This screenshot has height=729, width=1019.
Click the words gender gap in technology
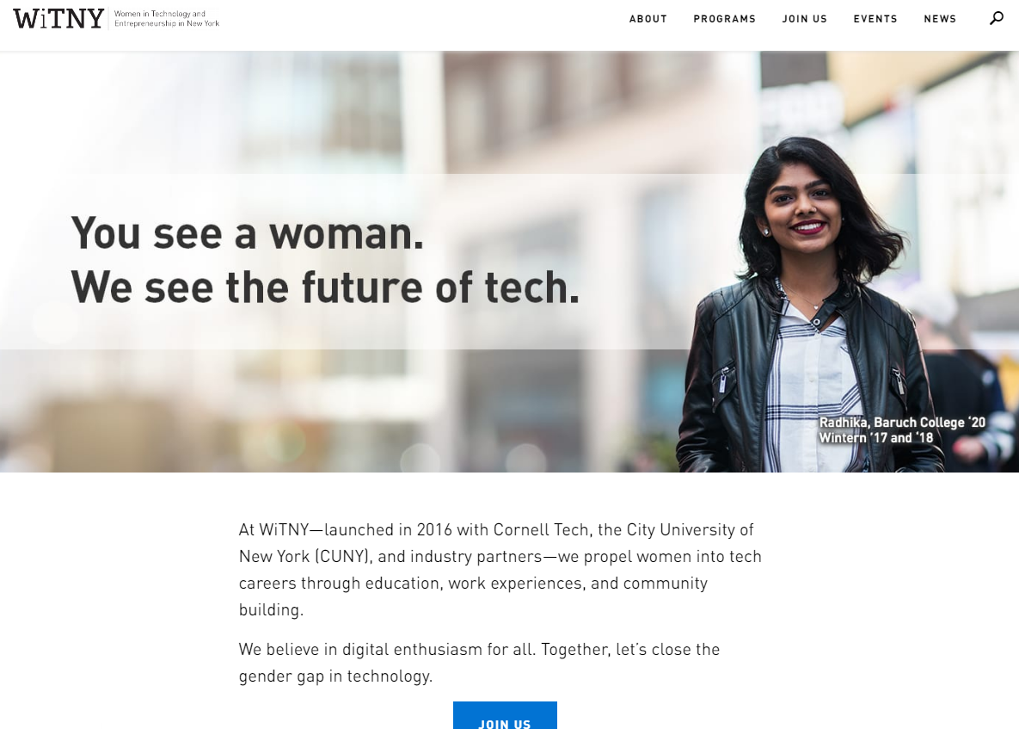[335, 676]
